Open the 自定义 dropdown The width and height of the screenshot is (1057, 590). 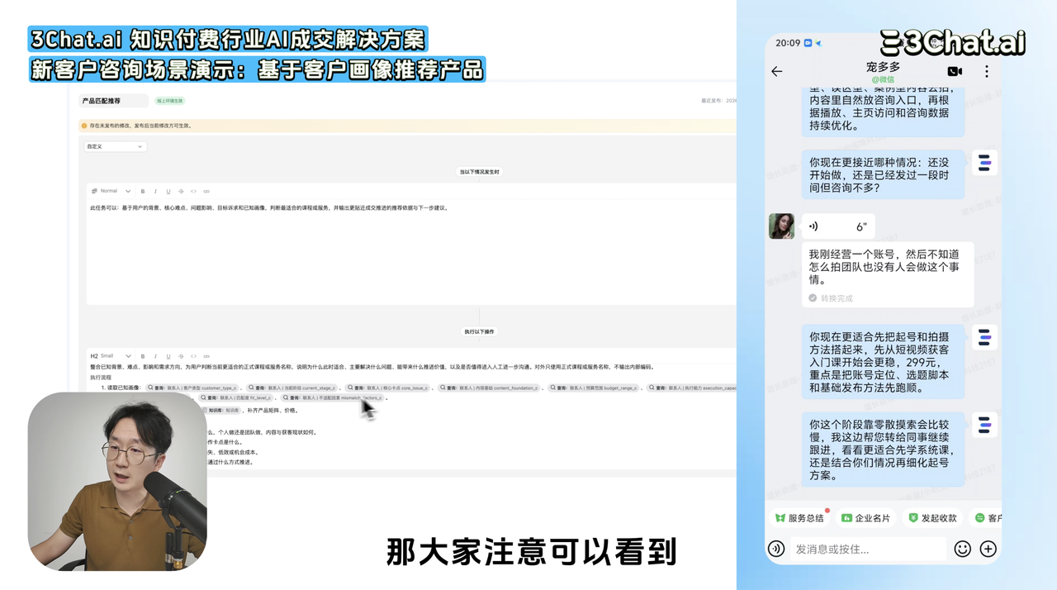click(115, 146)
